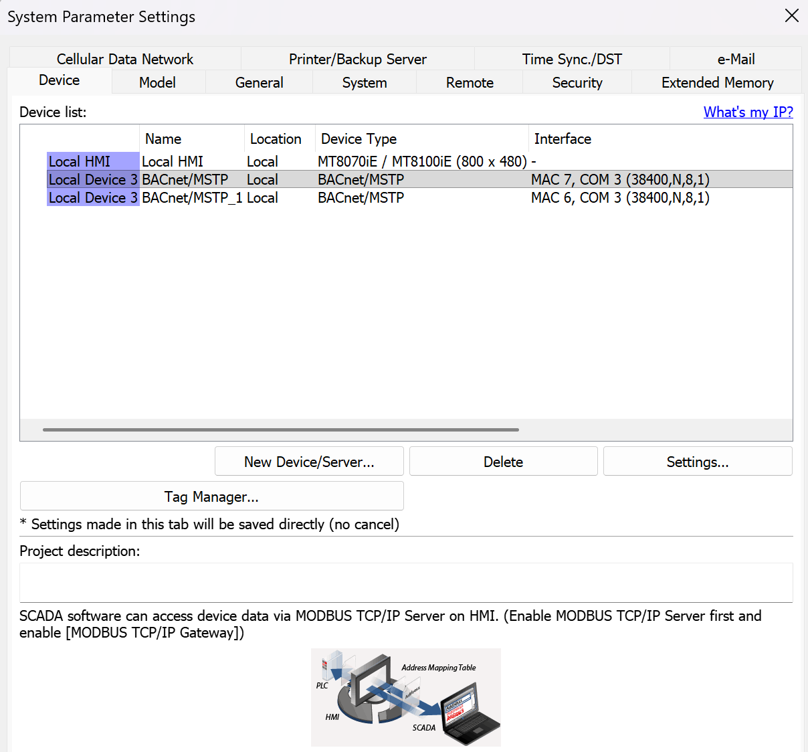This screenshot has height=752, width=808.
Task: Select the BACnet/MSTP_1 device with MAC 6
Action: pyautogui.click(x=191, y=198)
